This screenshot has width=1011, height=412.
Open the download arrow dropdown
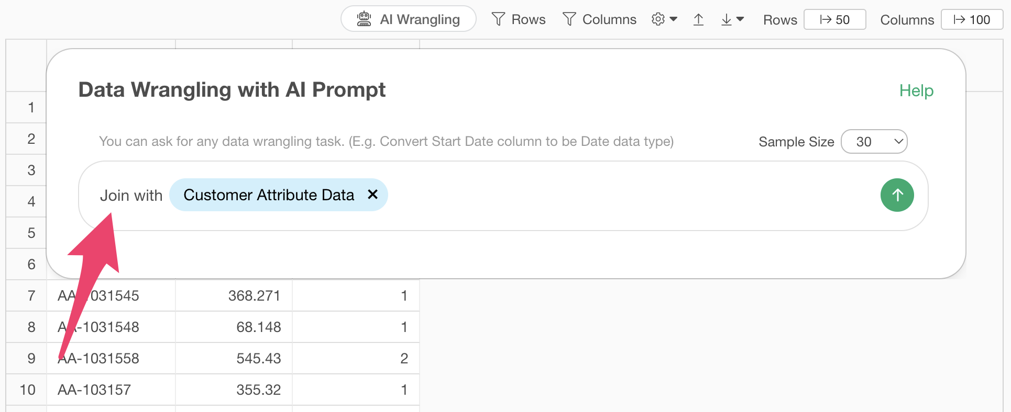732,20
